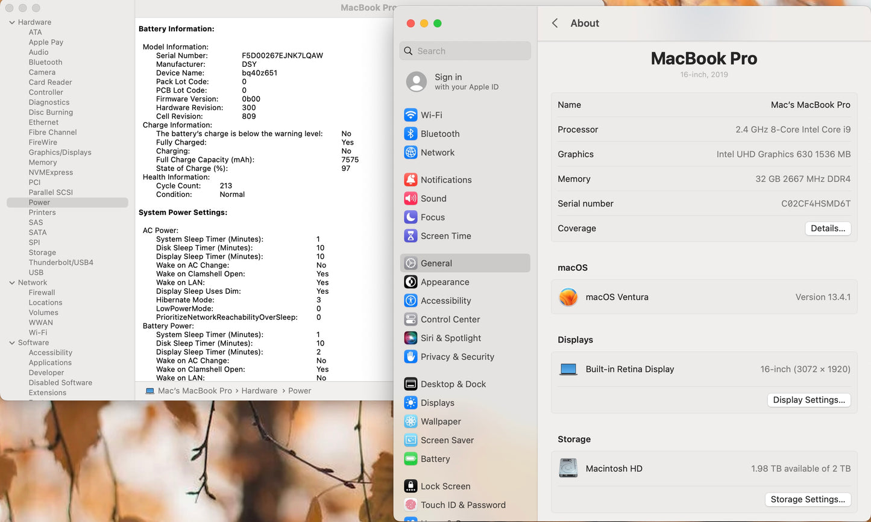Collapse the Software section
Image resolution: width=871 pixels, height=522 pixels.
[12, 342]
